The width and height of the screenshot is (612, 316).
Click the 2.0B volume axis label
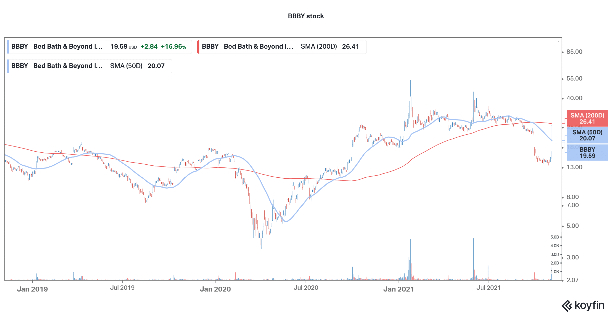coord(555,263)
